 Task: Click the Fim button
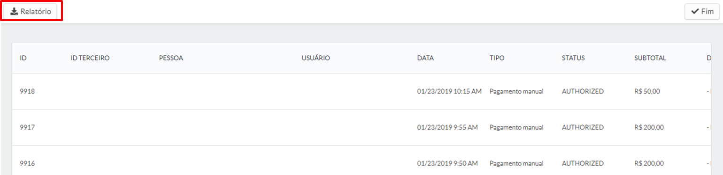point(702,12)
